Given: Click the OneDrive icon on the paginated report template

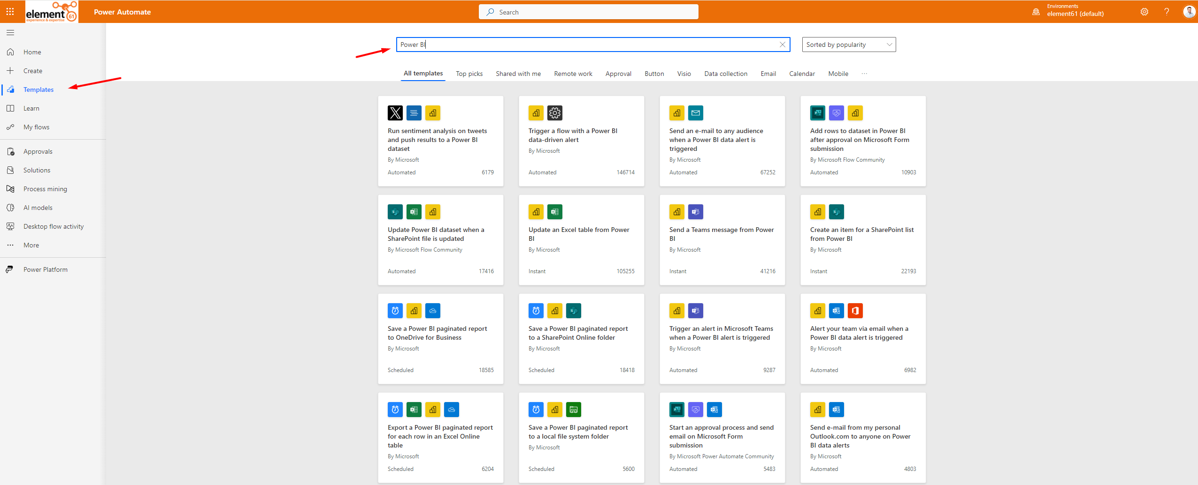Looking at the screenshot, I should tap(432, 310).
